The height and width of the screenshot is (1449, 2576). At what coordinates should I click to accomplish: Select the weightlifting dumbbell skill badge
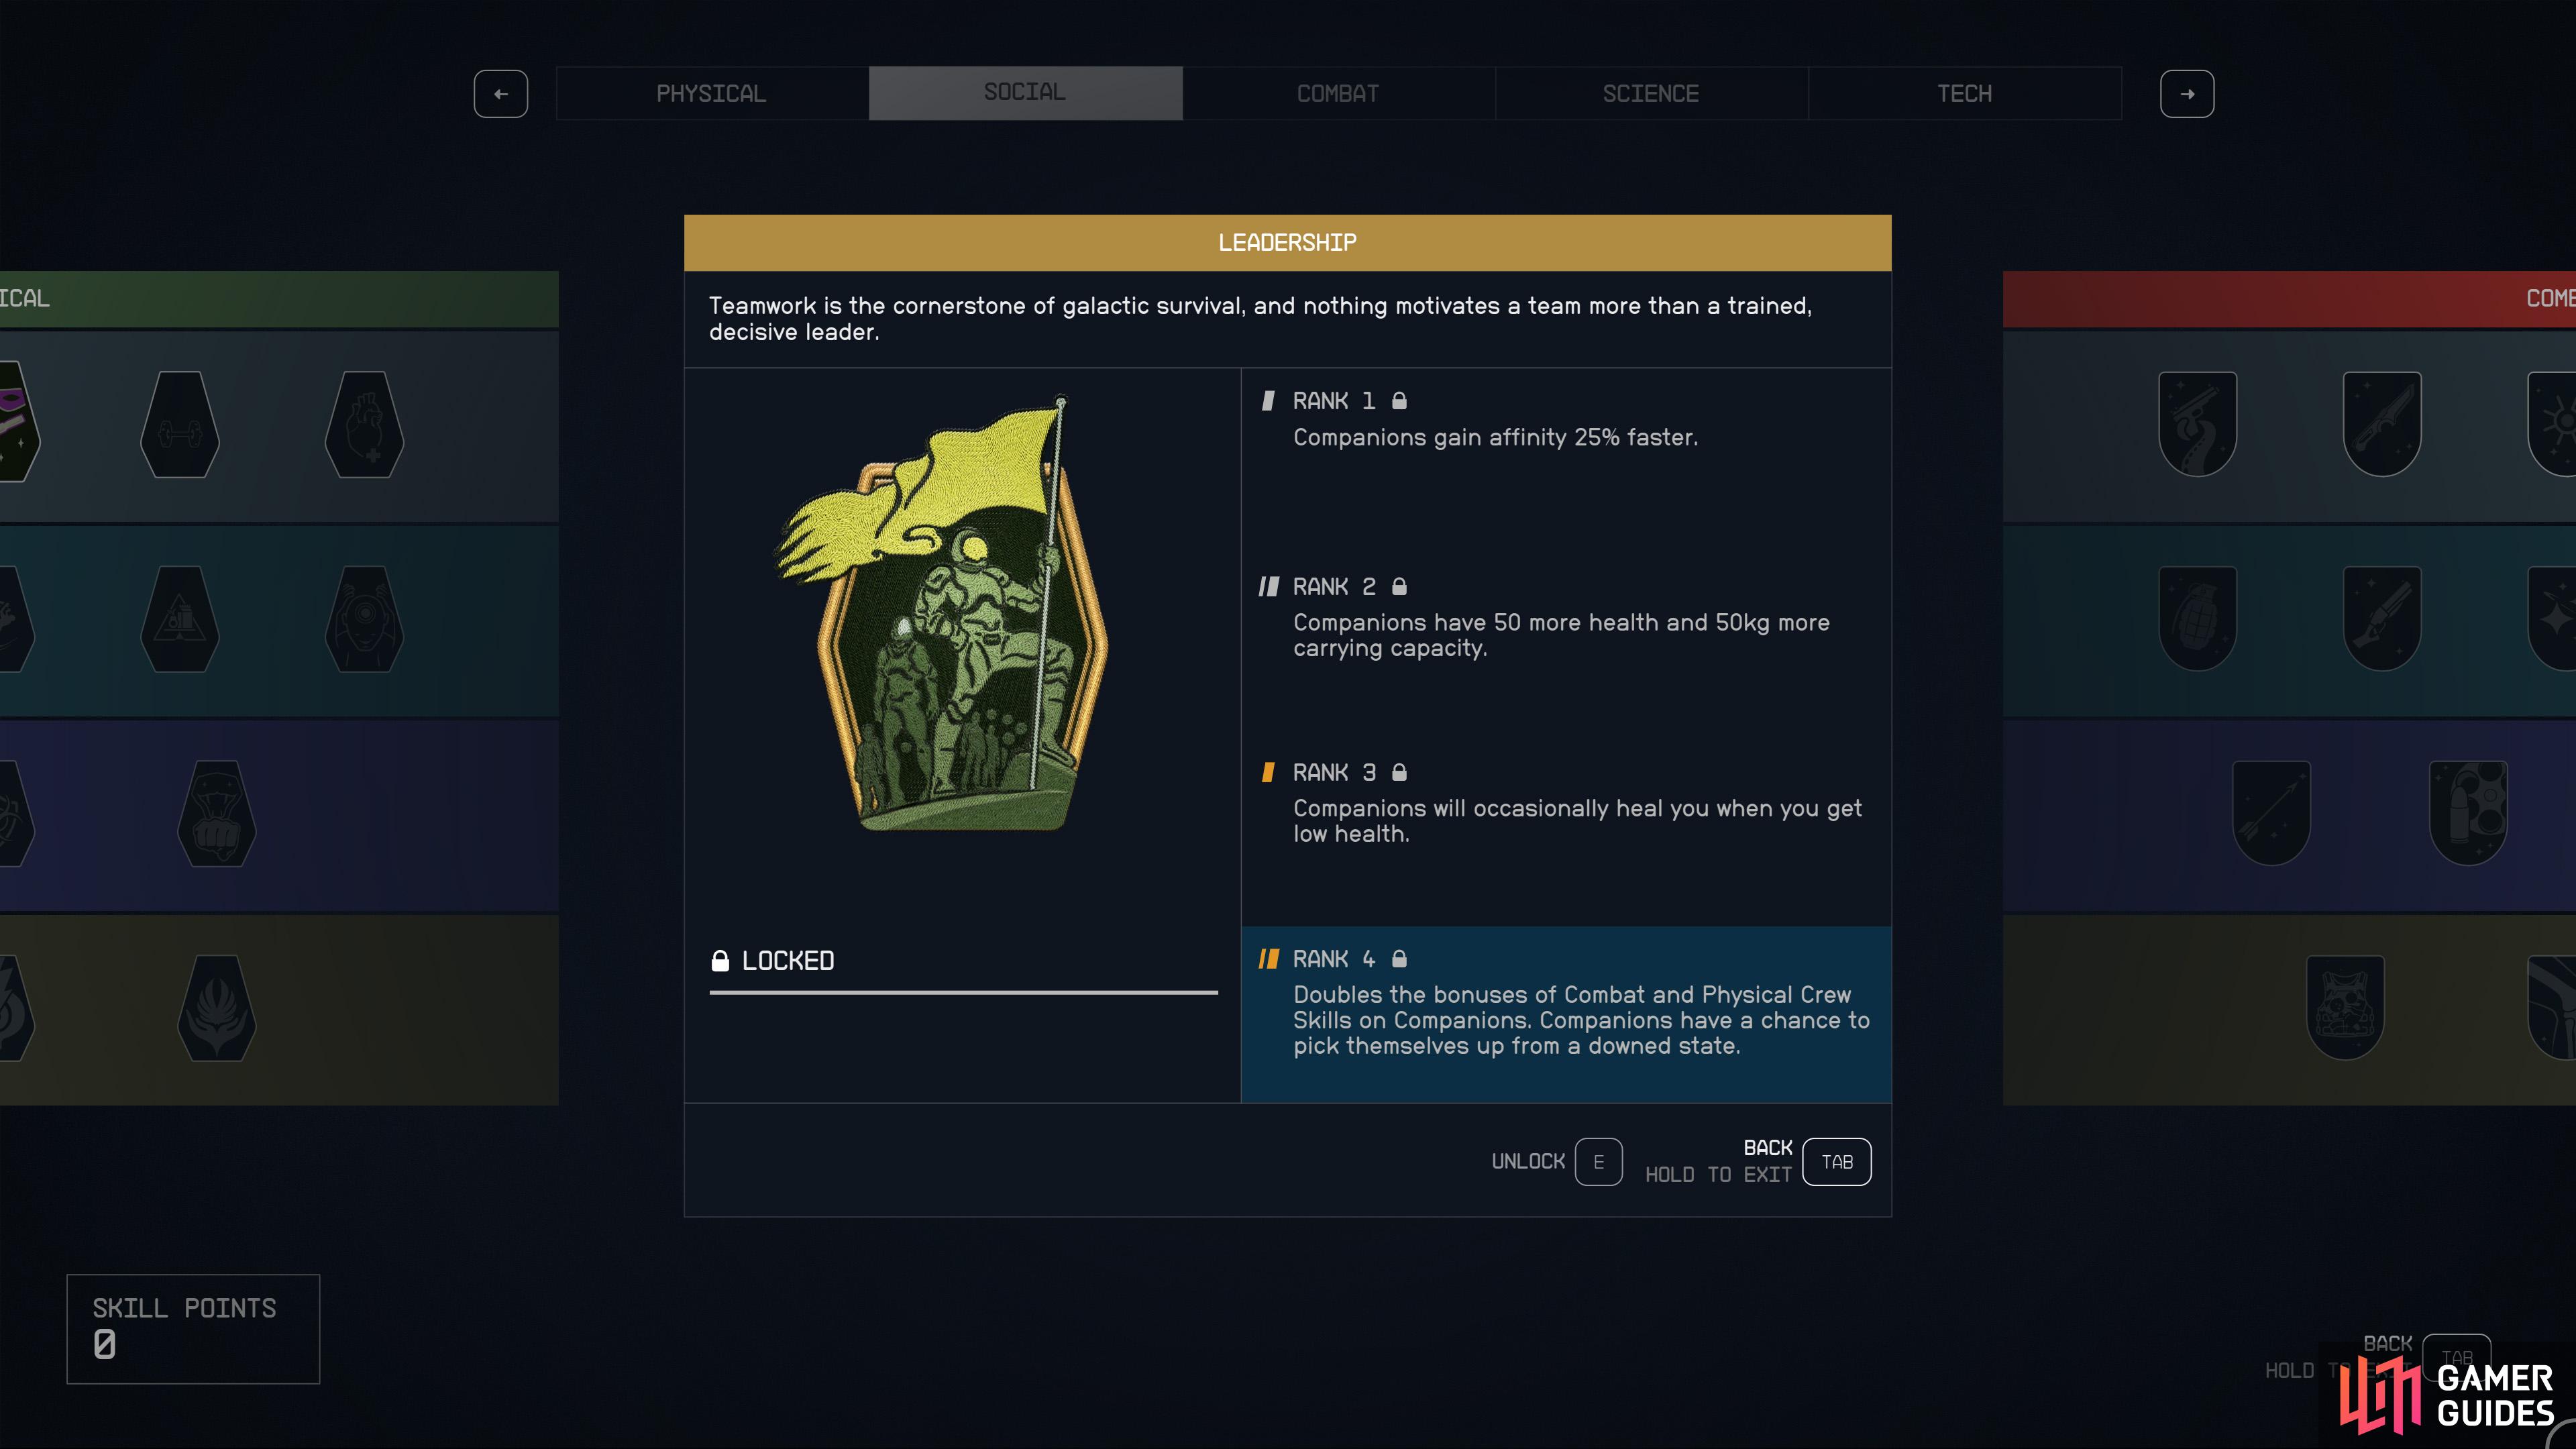point(180,424)
